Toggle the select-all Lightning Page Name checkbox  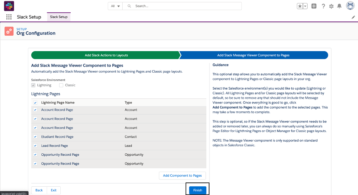pos(35,103)
